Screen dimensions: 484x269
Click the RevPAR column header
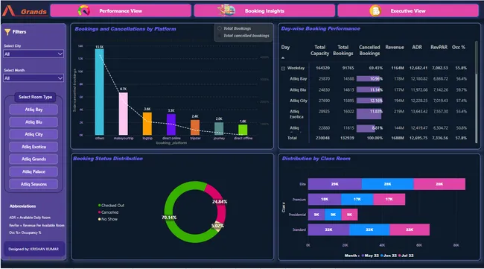[x=439, y=47]
